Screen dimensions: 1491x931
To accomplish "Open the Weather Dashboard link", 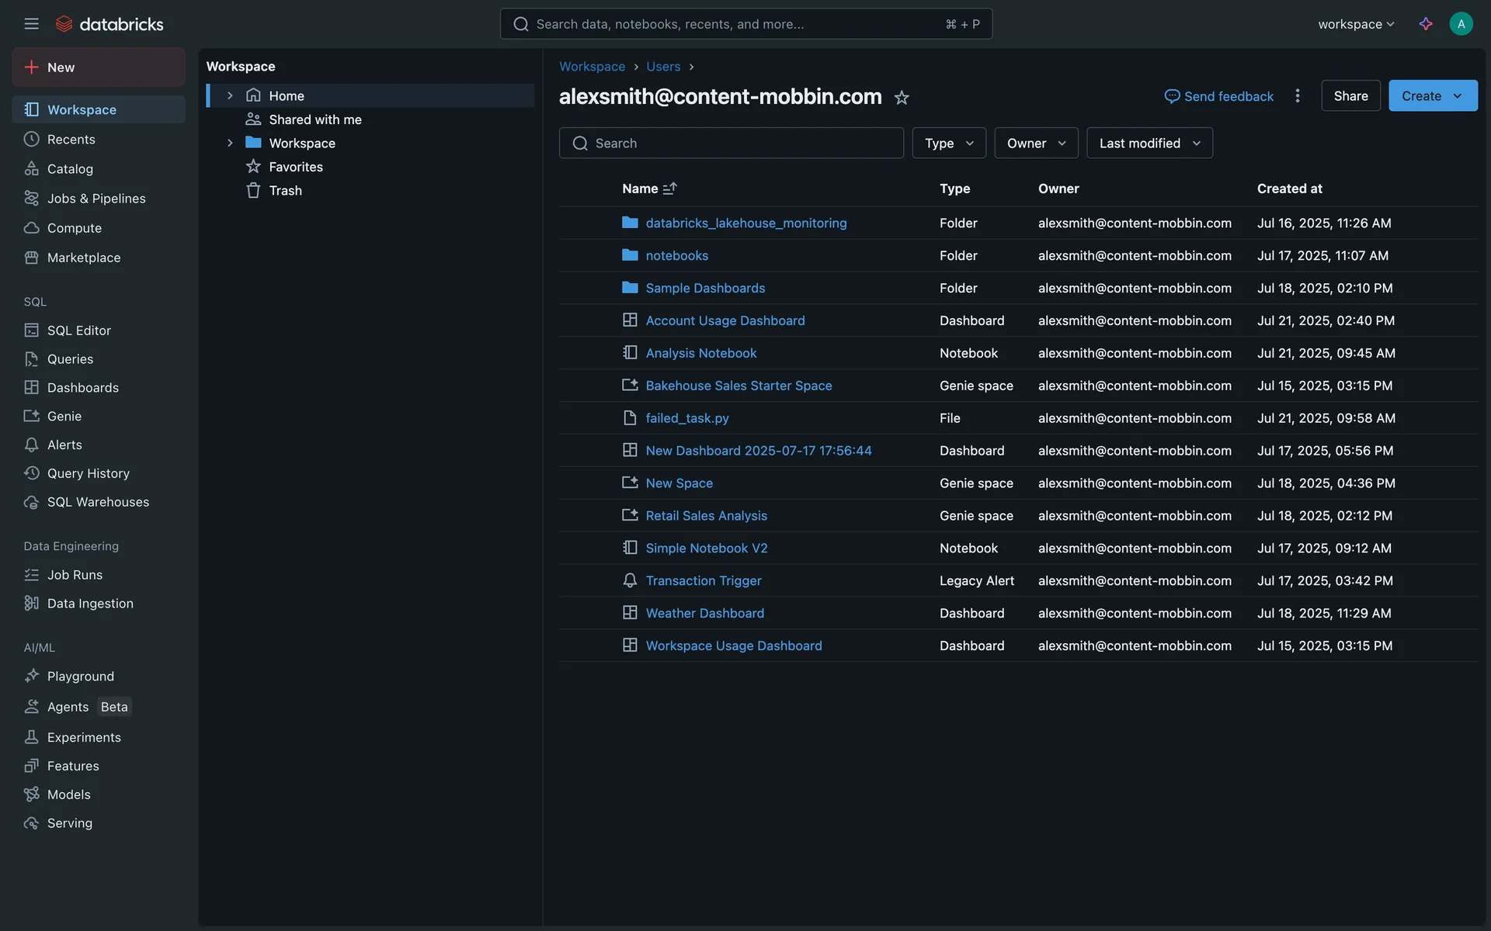I will [x=704, y=614].
